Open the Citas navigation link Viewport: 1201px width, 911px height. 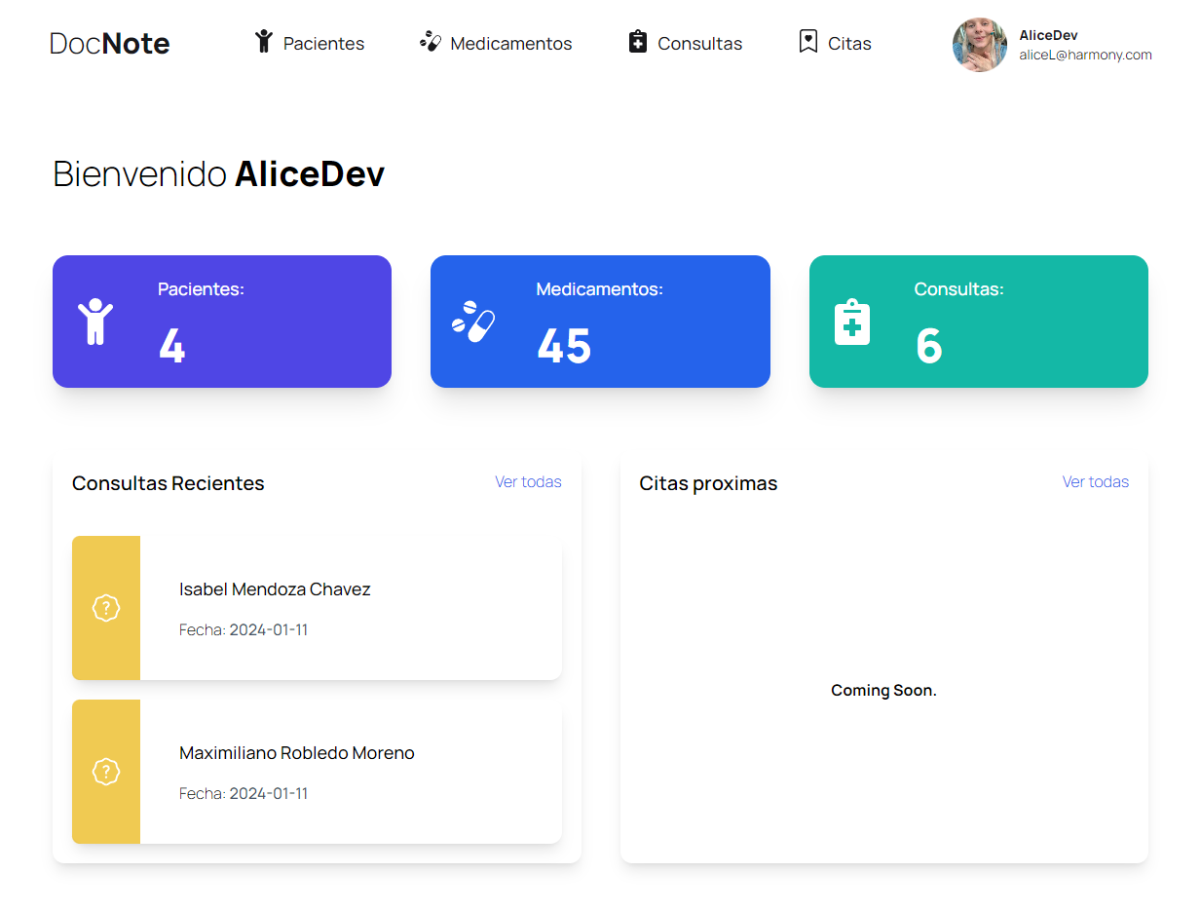849,44
